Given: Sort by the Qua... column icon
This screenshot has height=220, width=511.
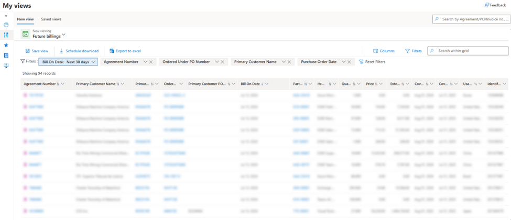Looking at the screenshot, I should [x=354, y=84].
